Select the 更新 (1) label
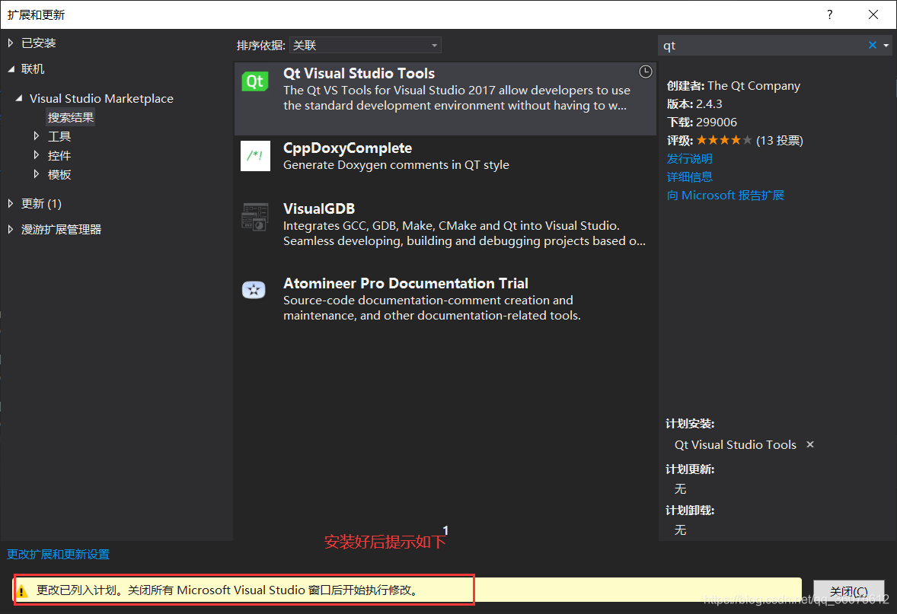Viewport: 897px width, 614px height. coord(41,203)
